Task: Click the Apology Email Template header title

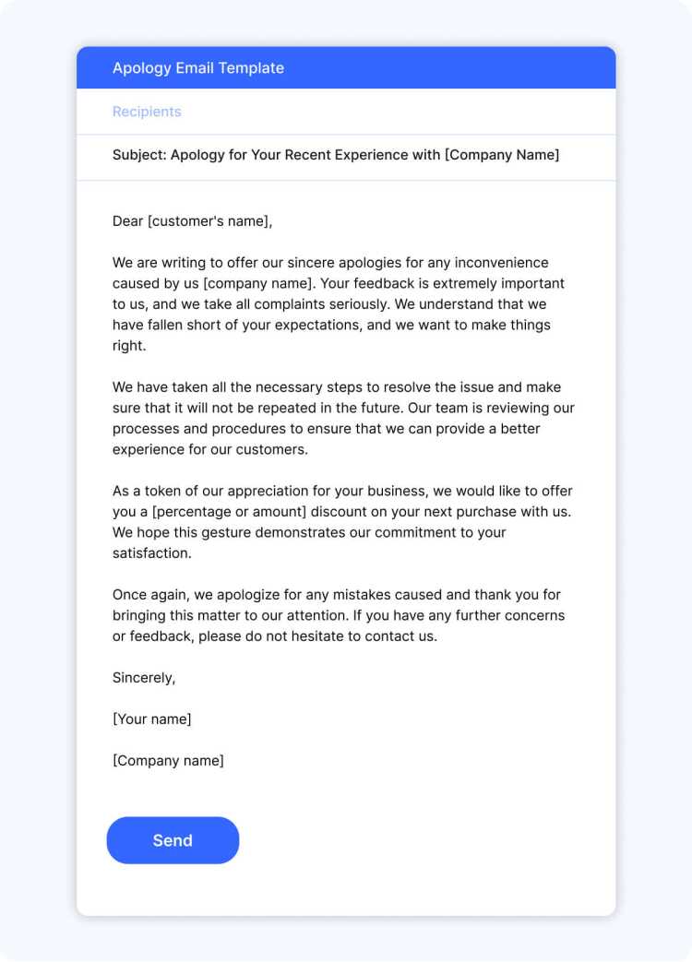Action: pos(198,68)
